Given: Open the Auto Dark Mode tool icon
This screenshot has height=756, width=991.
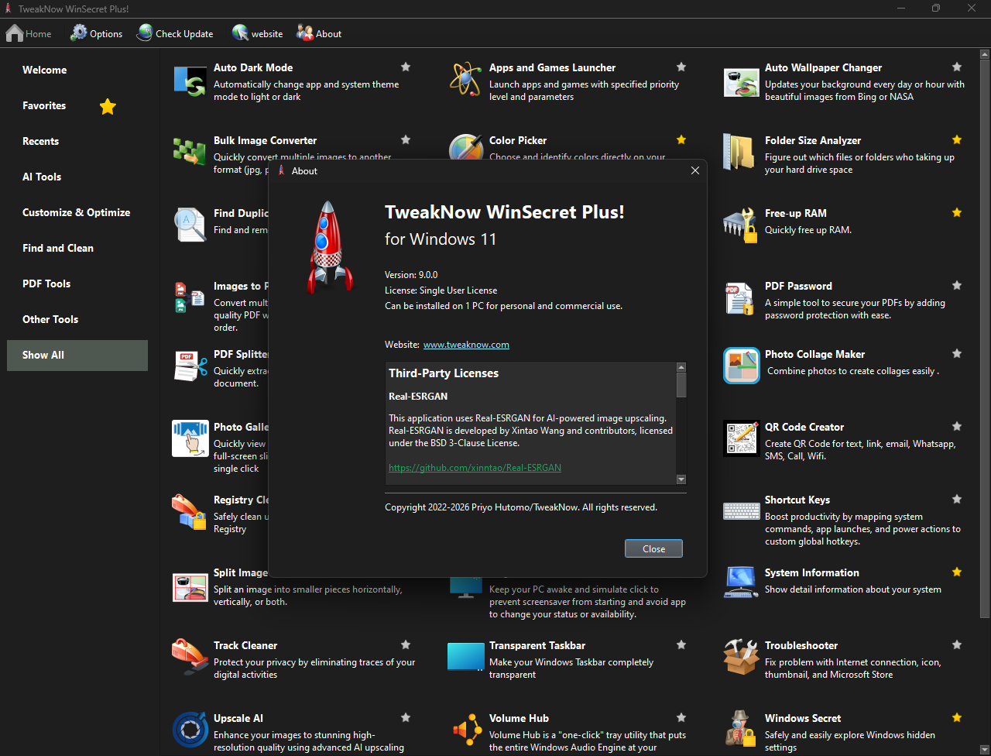Looking at the screenshot, I should click(190, 81).
